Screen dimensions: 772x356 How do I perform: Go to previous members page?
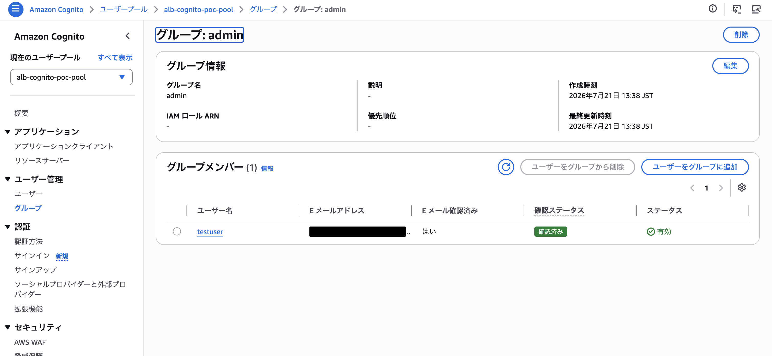click(692, 188)
